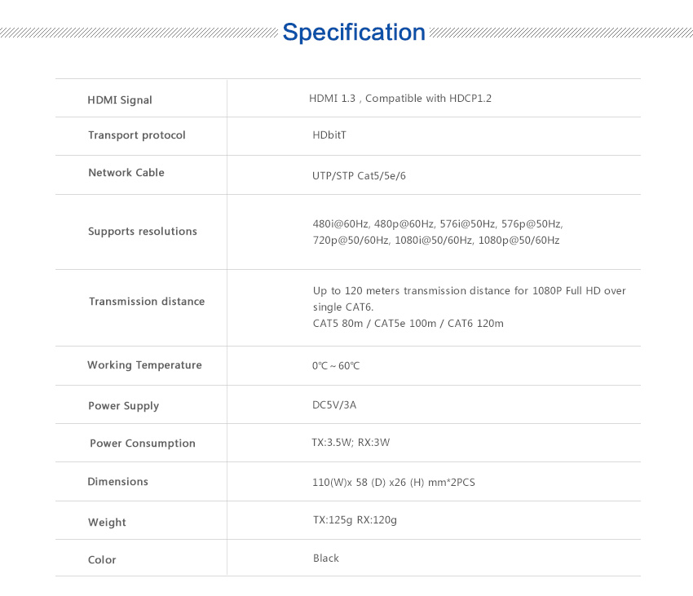Viewport: 693px width, 596px height.
Task: Select the HDMI Signal row label
Action: point(120,100)
